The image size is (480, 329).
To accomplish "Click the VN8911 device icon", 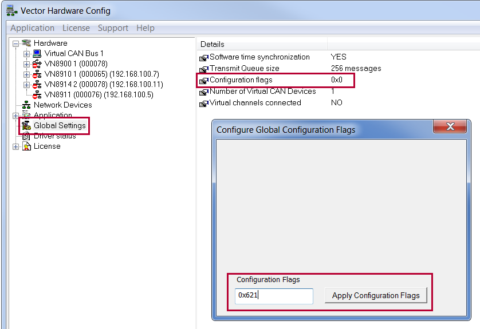I will click(37, 95).
